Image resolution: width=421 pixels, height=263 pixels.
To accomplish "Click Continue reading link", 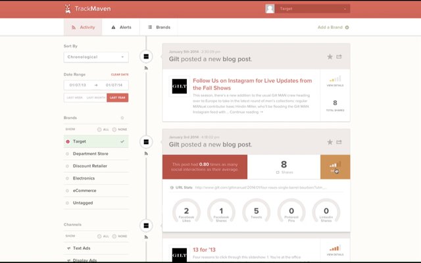I will [x=246, y=112].
